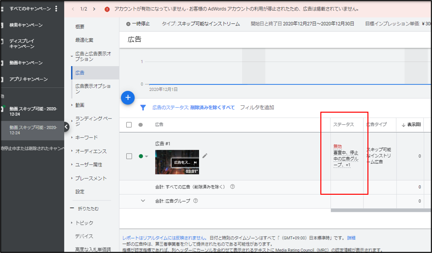
Task: Expand the オーディエンス menu section
Action: click(72, 151)
